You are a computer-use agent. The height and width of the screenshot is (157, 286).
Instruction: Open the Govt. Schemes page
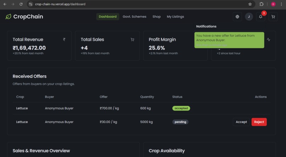pyautogui.click(x=134, y=17)
